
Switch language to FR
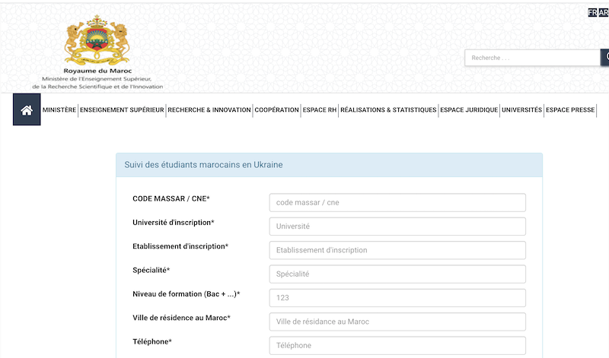(593, 12)
